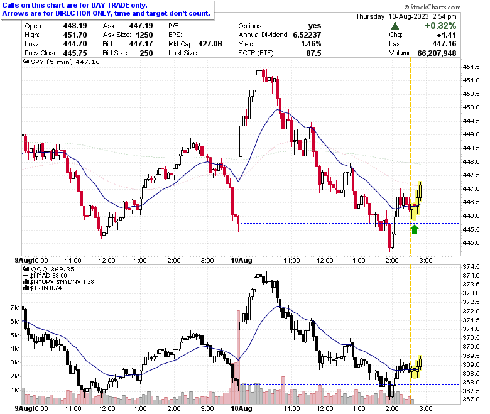The image size is (490, 414).
Task: Click the Ask price 447.19
Action: click(141, 26)
